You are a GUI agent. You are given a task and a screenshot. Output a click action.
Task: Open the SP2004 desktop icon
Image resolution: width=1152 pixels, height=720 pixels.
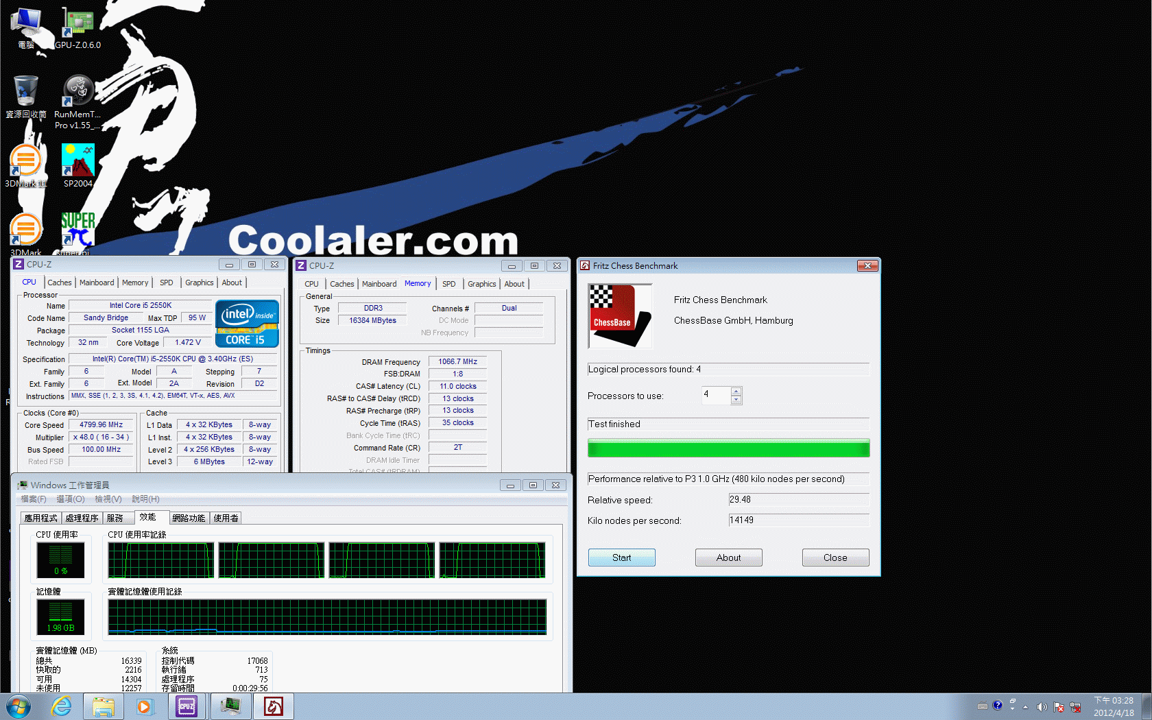point(77,165)
